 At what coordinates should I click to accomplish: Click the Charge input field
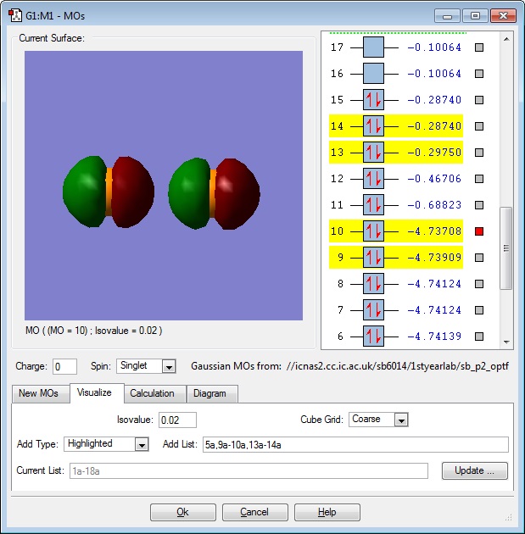click(x=64, y=367)
